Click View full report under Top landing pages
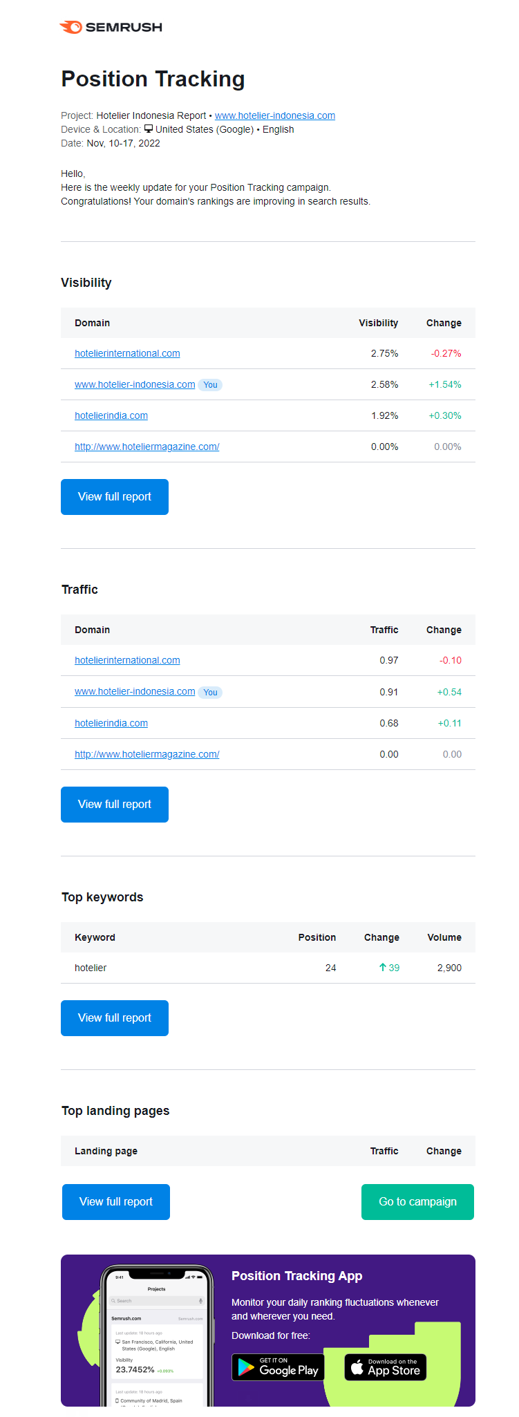The height and width of the screenshot is (1417, 519). click(x=116, y=1202)
